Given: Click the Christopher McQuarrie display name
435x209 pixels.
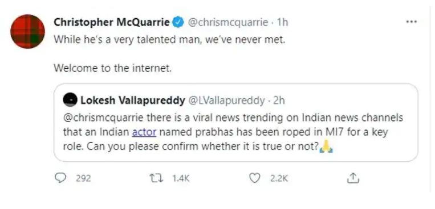Looking at the screenshot, I should [111, 22].
